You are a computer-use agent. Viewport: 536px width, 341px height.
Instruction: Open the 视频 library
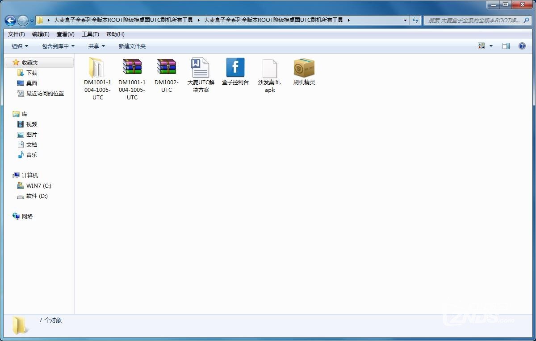32,124
